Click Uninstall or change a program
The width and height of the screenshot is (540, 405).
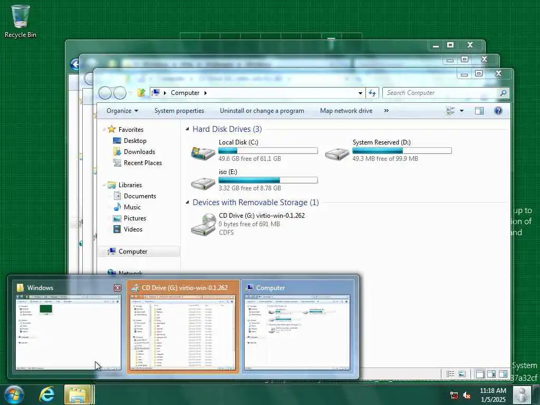262,111
